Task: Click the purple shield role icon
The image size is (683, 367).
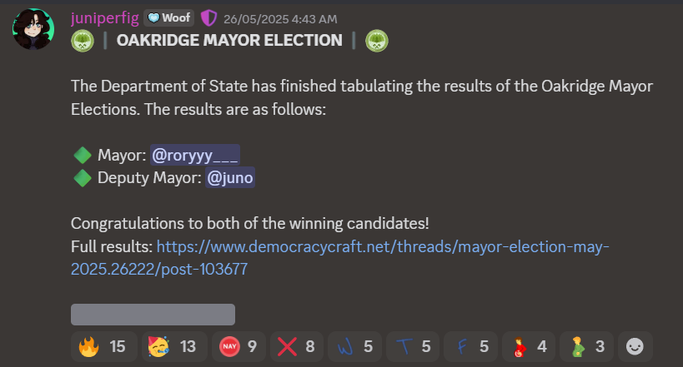Action: tap(208, 18)
